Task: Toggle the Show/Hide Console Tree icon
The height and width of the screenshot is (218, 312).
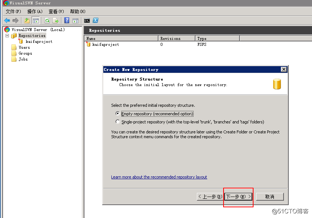Action: (x=36, y=20)
